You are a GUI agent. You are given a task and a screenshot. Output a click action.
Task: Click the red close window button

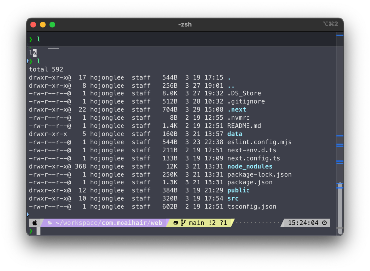pos(33,25)
